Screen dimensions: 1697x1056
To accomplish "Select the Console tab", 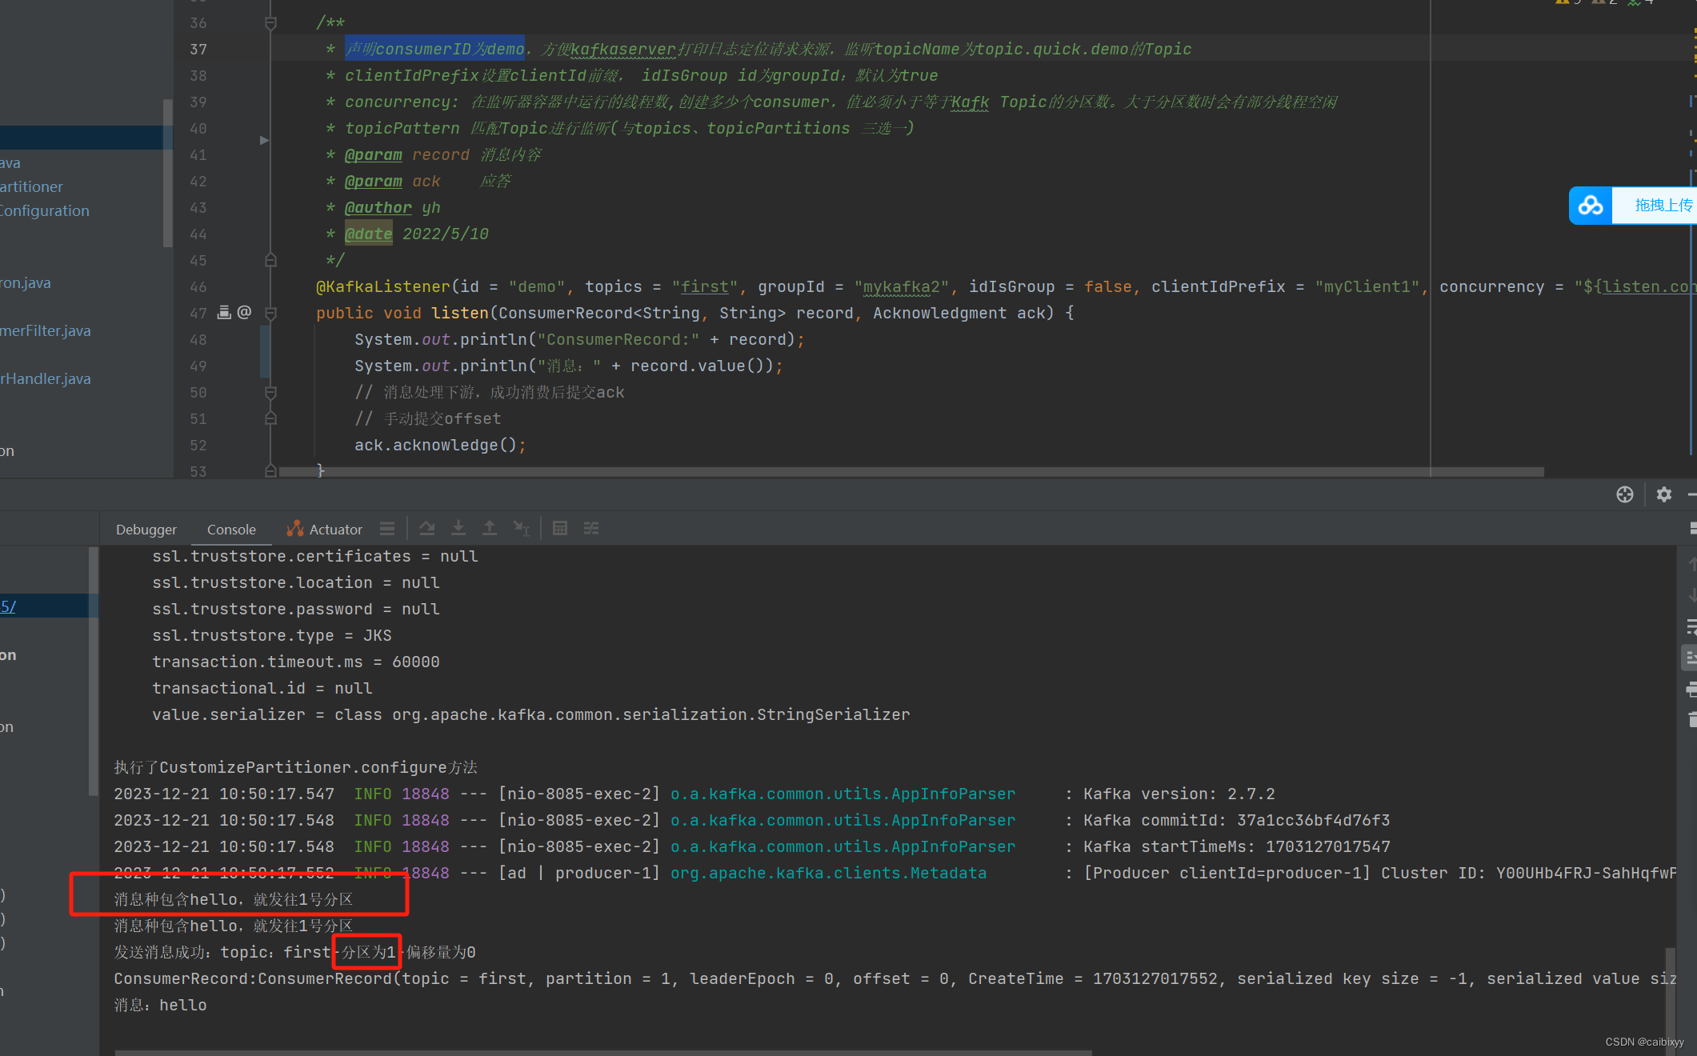I will click(x=231, y=529).
